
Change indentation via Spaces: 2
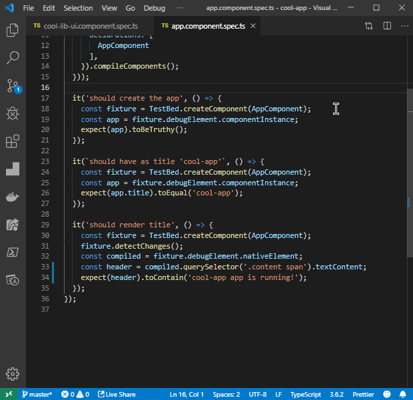pyautogui.click(x=226, y=394)
